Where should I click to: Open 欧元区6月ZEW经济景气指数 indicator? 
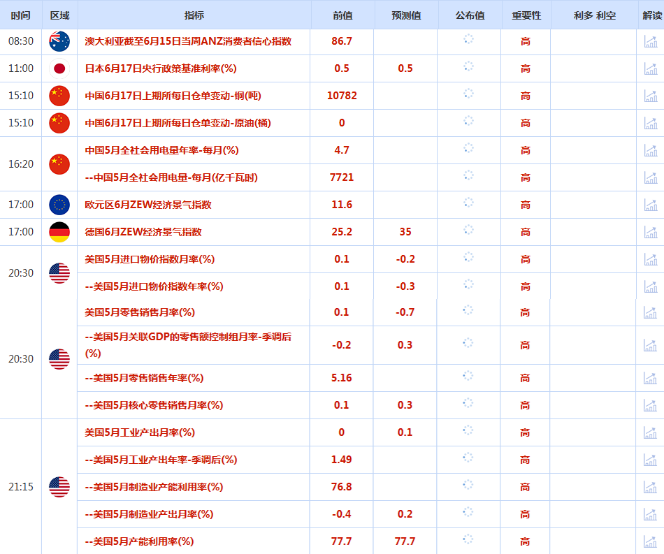click(x=147, y=205)
